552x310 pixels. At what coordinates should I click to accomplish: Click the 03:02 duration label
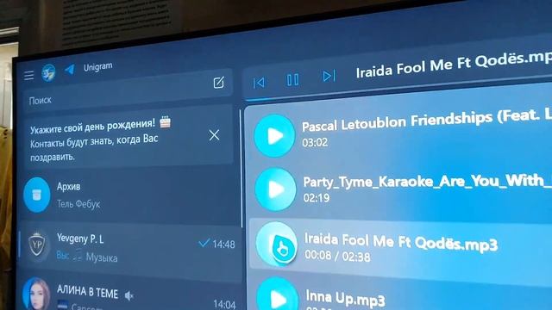tap(315, 142)
